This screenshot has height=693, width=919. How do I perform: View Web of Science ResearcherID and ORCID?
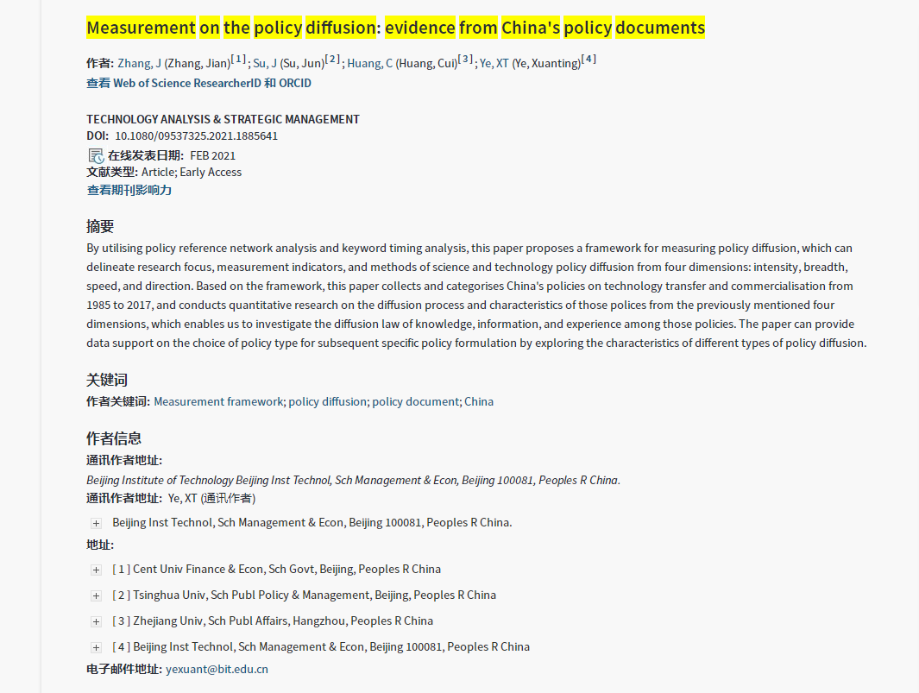coord(198,84)
